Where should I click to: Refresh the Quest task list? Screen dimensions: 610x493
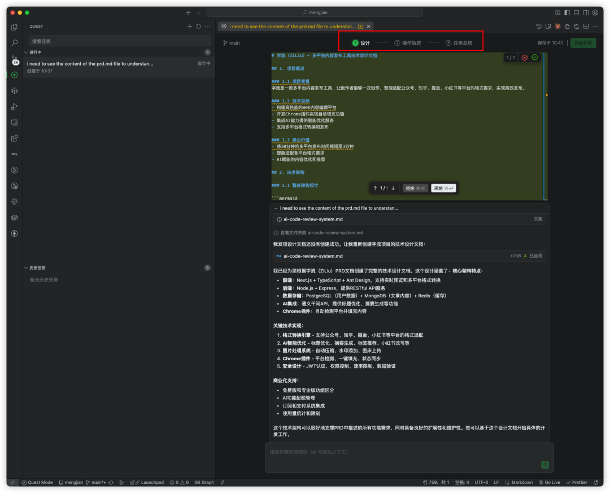pos(198,27)
